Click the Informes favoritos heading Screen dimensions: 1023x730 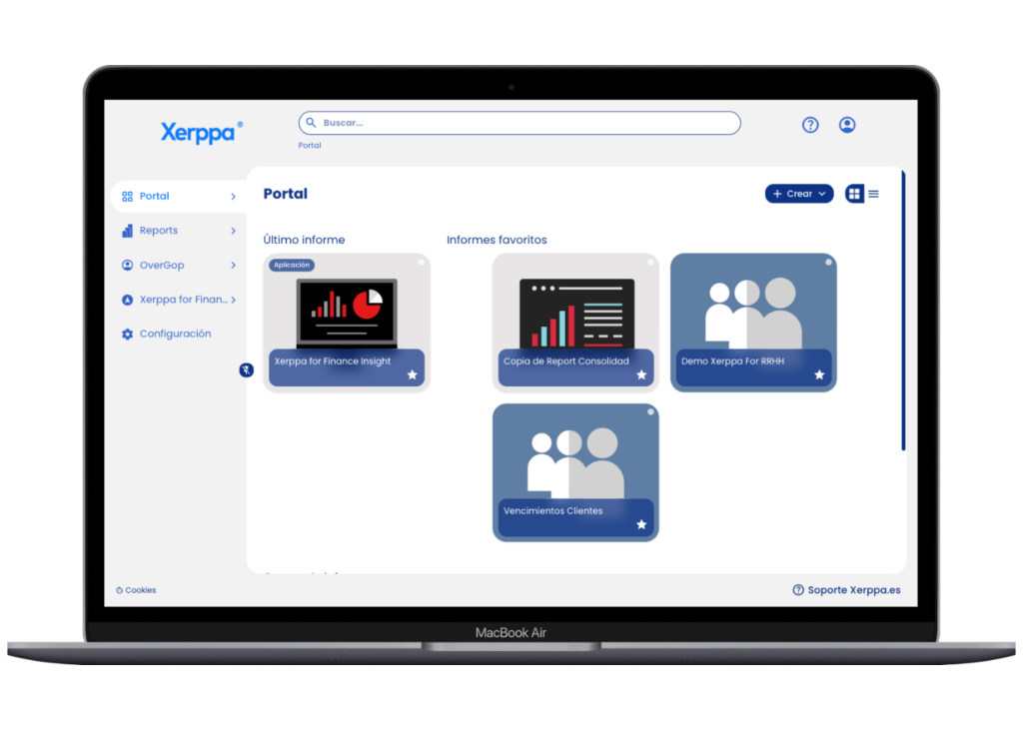tap(497, 240)
